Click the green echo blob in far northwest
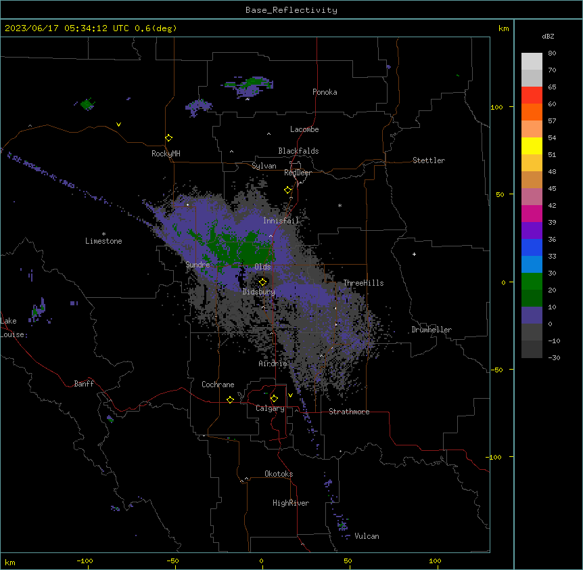583x570 pixels. pyautogui.click(x=87, y=104)
